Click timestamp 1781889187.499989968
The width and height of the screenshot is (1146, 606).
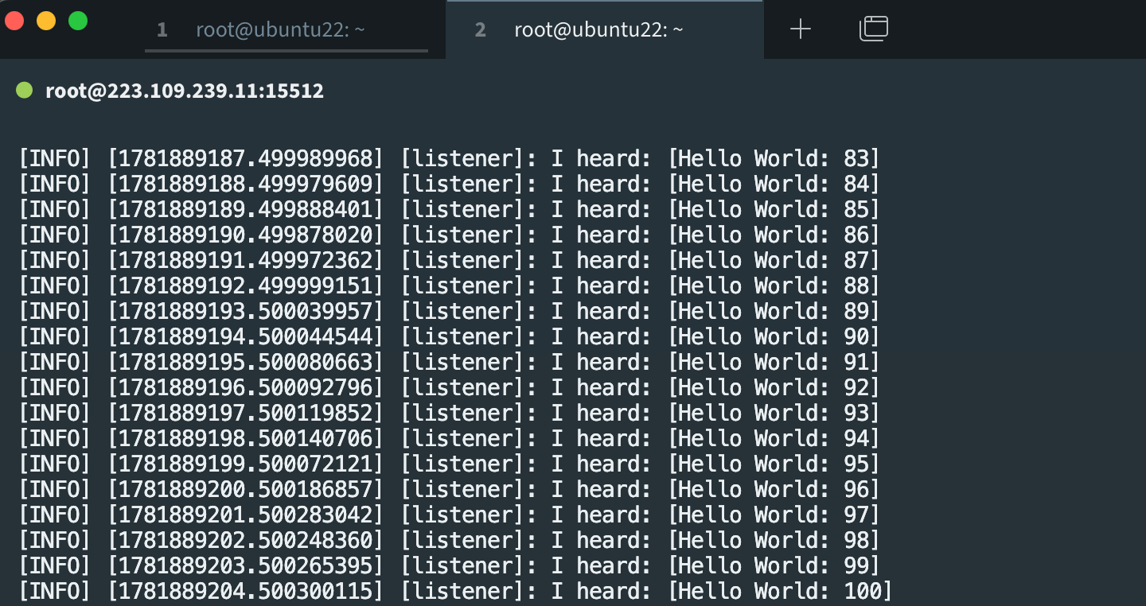245,158
